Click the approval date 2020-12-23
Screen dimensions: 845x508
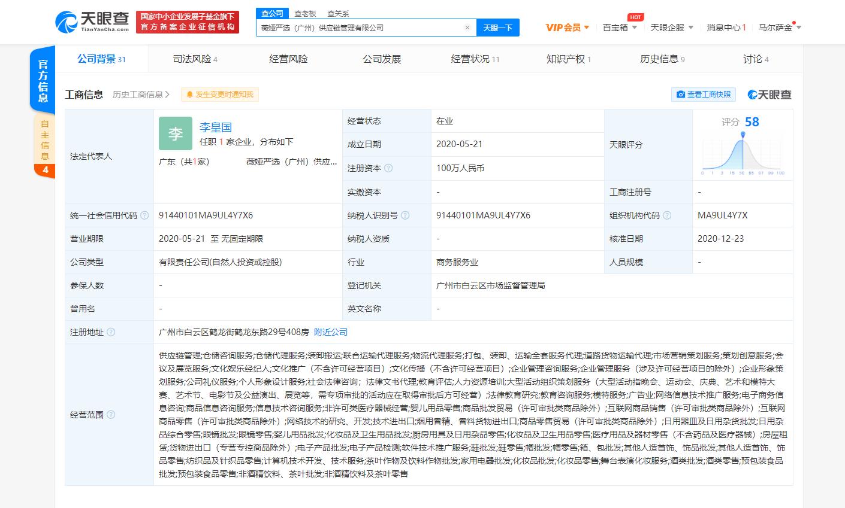[x=720, y=239]
